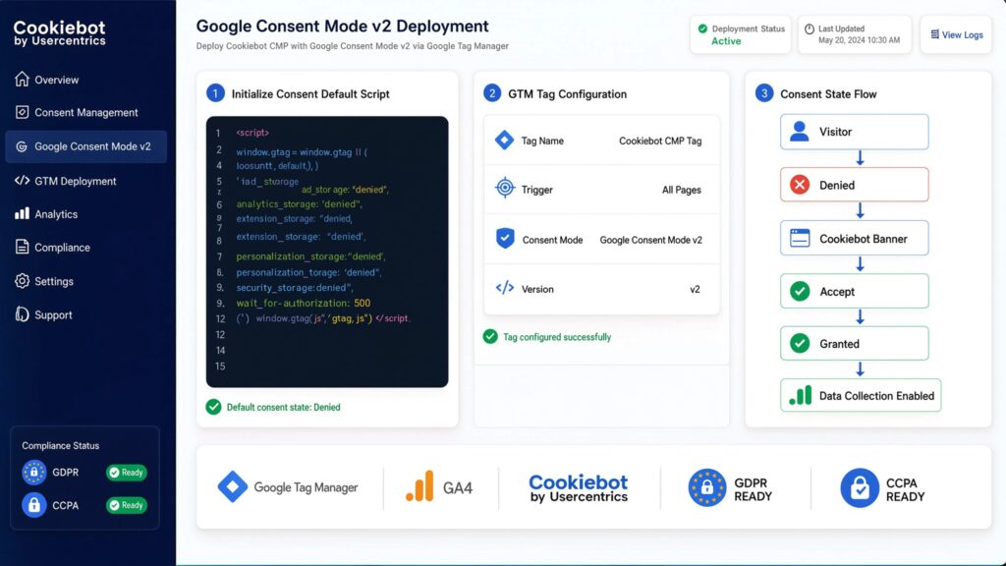Screen dimensions: 1006x566
Task: Click the View Logs button
Action: tap(956, 34)
